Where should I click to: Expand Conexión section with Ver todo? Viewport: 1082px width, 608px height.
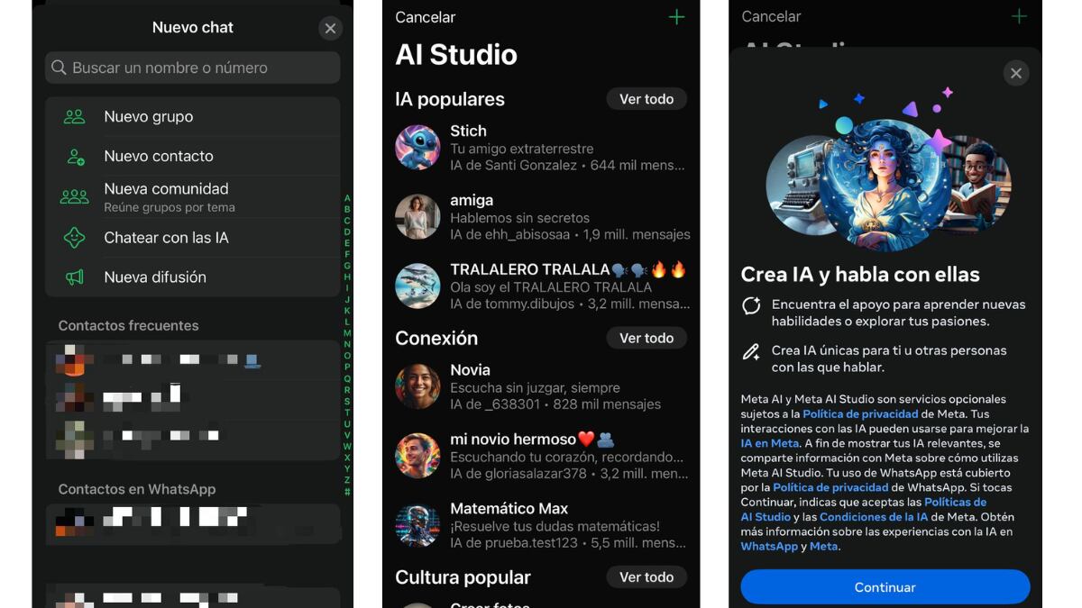coord(646,338)
